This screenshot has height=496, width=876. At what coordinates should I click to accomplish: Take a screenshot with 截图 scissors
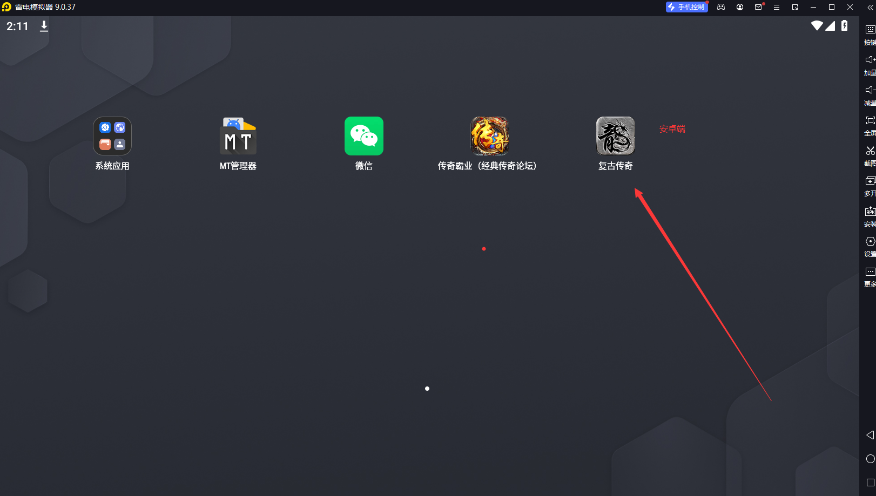tap(870, 151)
